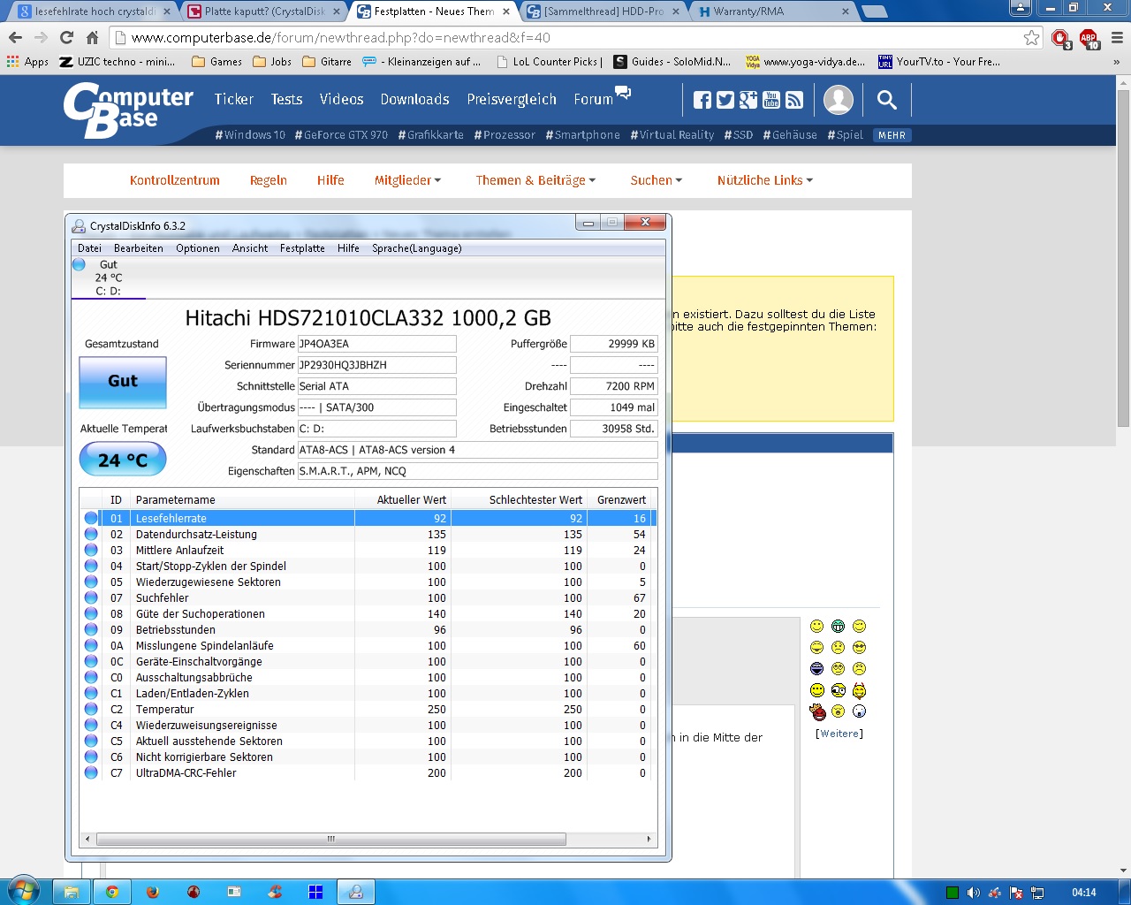Open the Preisvergleich nav link
This screenshot has width=1131, height=905.
pos(512,100)
